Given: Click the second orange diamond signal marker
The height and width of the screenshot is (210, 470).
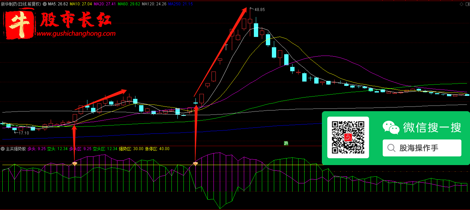Looking at the screenshot, I should click(195, 164).
